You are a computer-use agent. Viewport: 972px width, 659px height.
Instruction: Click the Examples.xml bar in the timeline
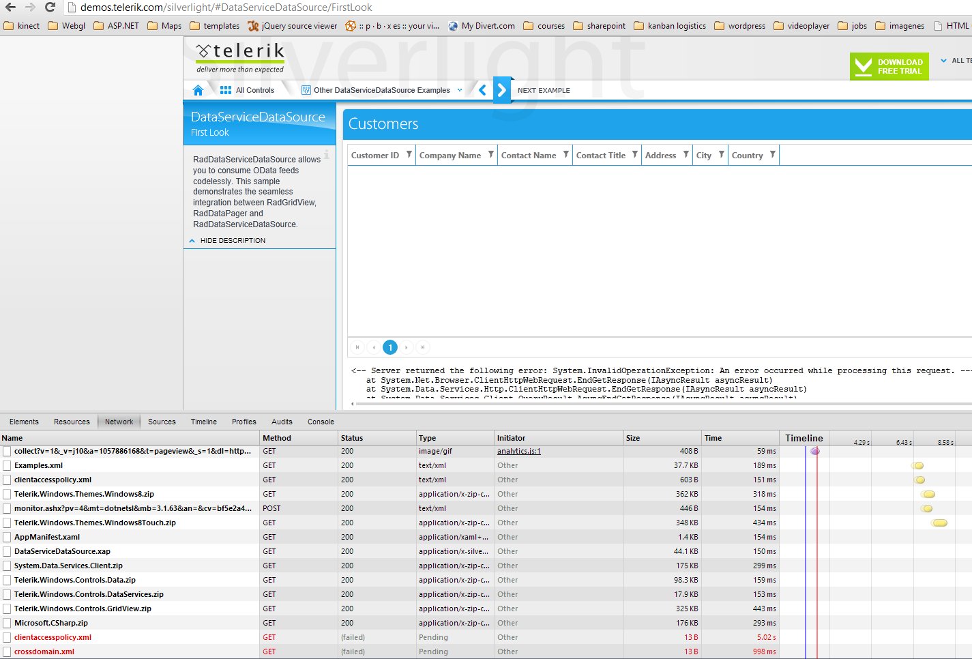click(918, 465)
